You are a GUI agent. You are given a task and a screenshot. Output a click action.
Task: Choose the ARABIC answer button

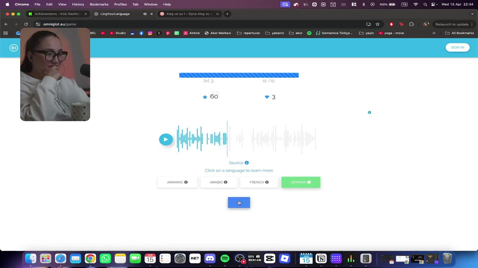(218, 182)
